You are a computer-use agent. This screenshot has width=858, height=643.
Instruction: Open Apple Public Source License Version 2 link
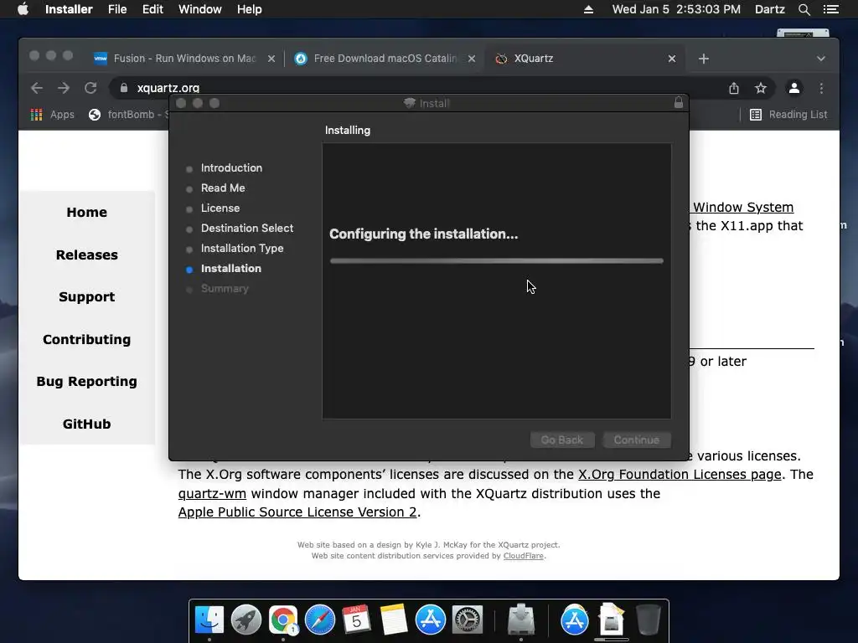[297, 512]
